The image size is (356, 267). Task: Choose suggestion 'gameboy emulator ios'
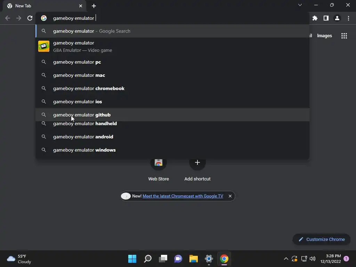click(x=172, y=102)
